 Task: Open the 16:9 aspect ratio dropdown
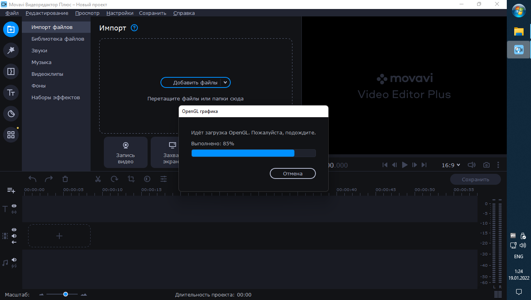point(451,165)
